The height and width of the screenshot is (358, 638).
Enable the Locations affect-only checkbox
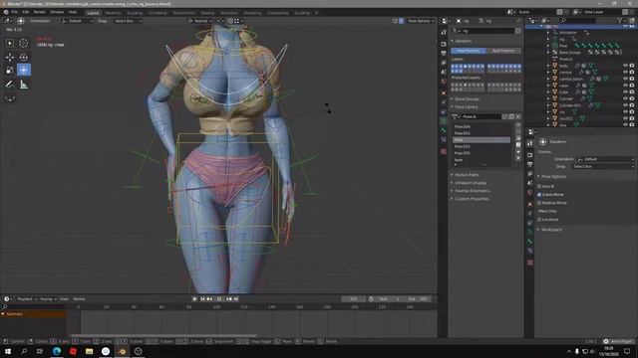(539, 220)
